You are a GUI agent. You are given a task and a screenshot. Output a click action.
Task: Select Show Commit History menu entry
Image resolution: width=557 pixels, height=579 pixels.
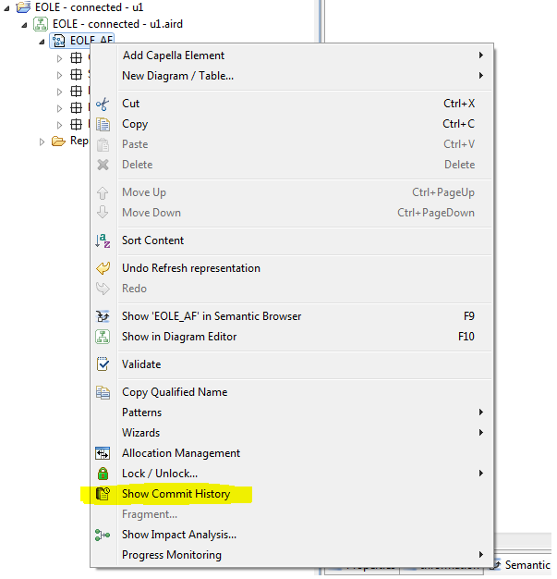point(176,494)
